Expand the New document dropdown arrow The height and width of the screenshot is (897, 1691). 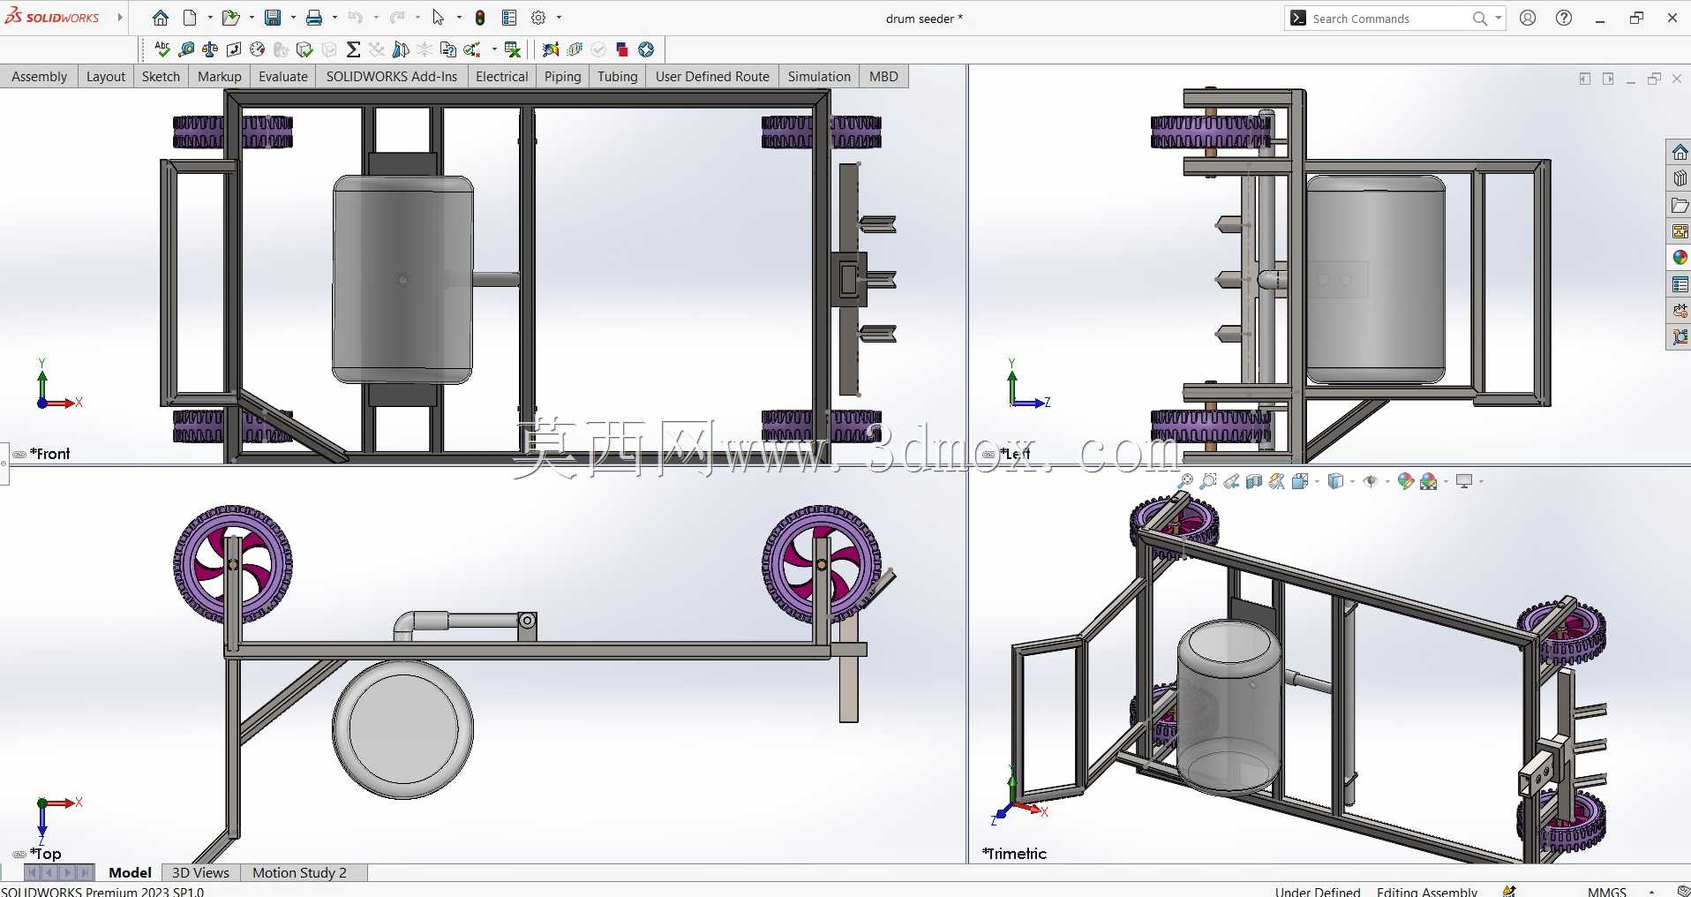[210, 18]
